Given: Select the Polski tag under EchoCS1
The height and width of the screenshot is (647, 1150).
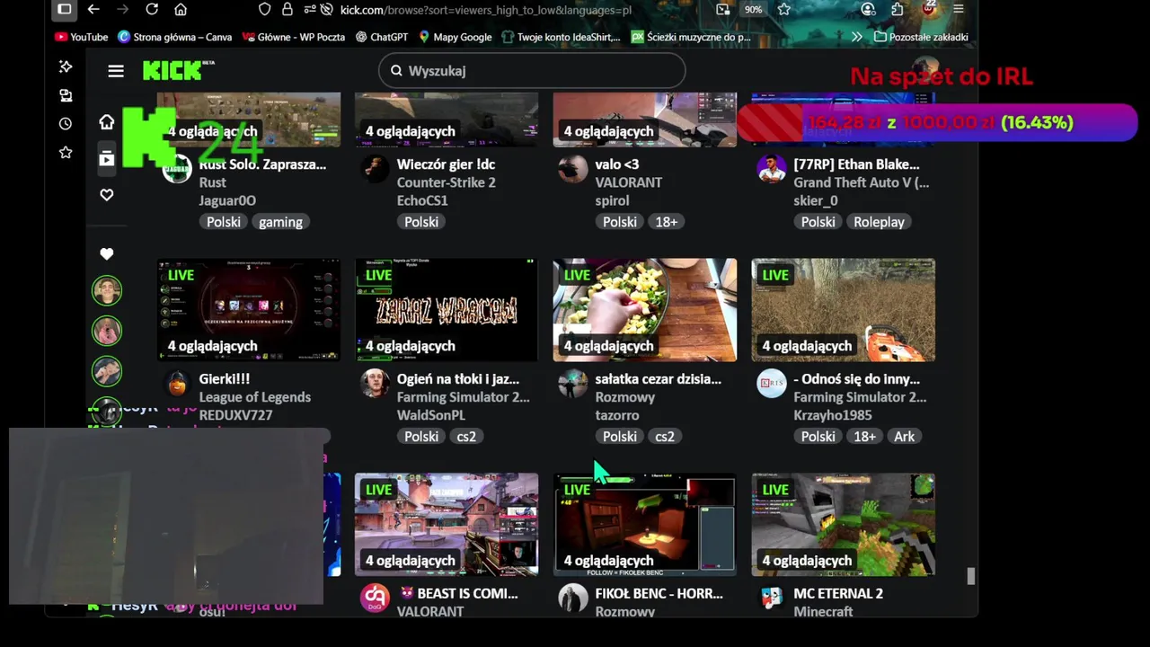Looking at the screenshot, I should [x=421, y=222].
